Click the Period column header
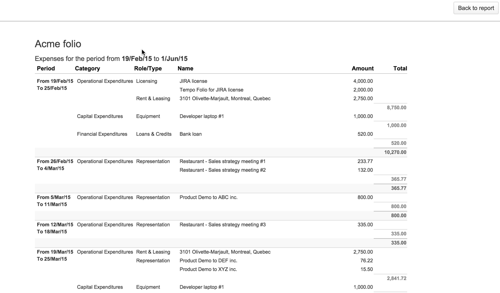500x293 pixels. (46, 68)
